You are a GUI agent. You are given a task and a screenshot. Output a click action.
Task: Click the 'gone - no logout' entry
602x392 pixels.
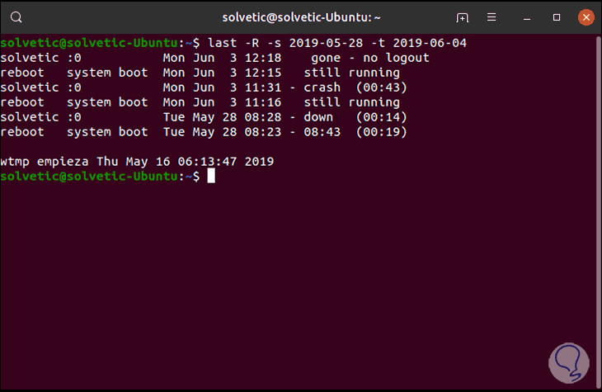[369, 58]
